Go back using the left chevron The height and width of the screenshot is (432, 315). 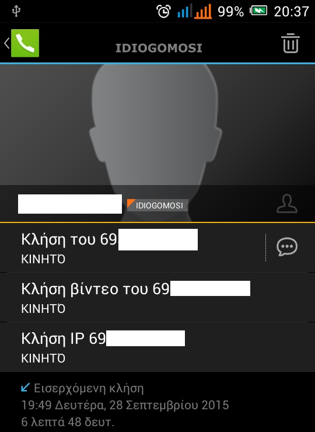(6, 43)
